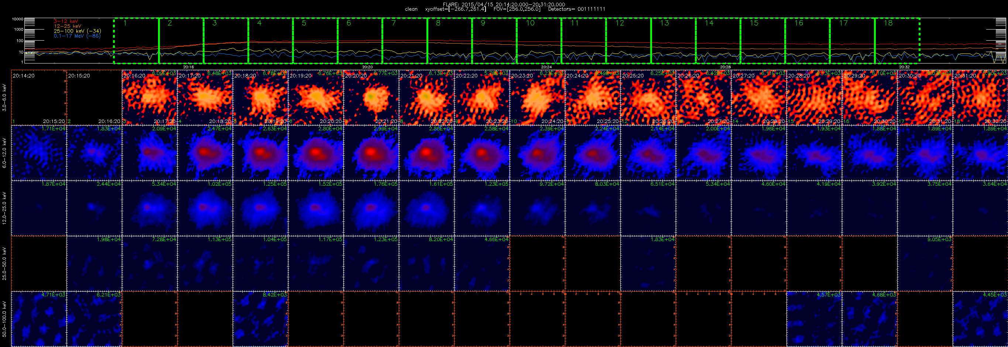
Task: Select time interval 7 on the lightcurve
Action: point(405,41)
